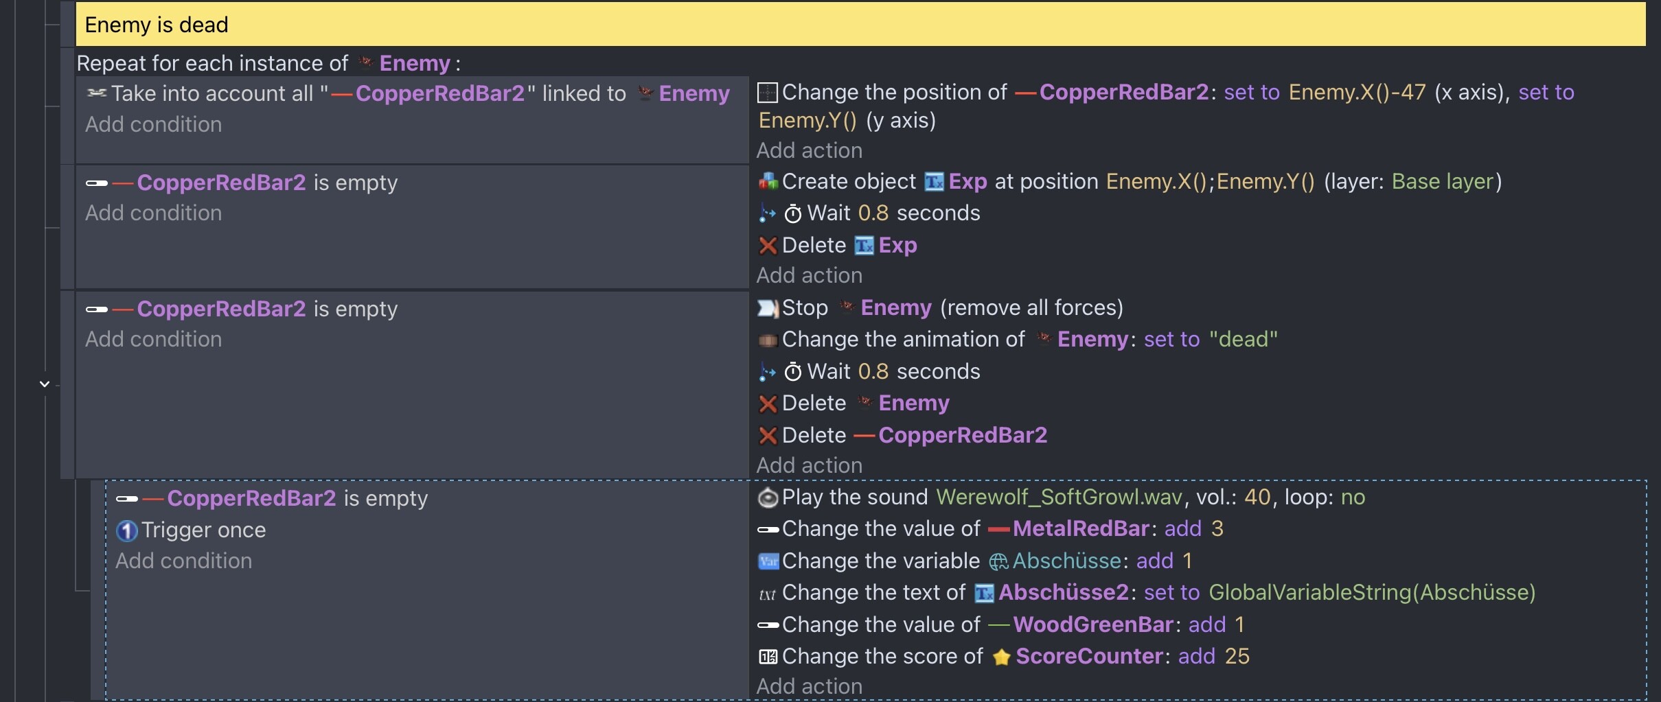The width and height of the screenshot is (1661, 702).
Task: Add condition below 'Trigger once'
Action: pyautogui.click(x=183, y=561)
